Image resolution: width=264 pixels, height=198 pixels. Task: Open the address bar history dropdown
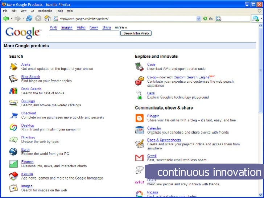point(199,18)
